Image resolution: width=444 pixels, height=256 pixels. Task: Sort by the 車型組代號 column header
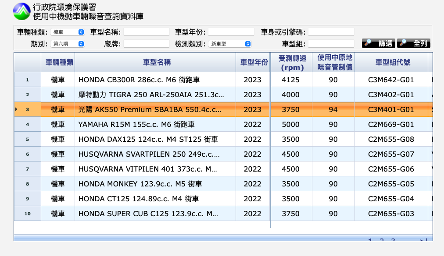tap(391, 62)
